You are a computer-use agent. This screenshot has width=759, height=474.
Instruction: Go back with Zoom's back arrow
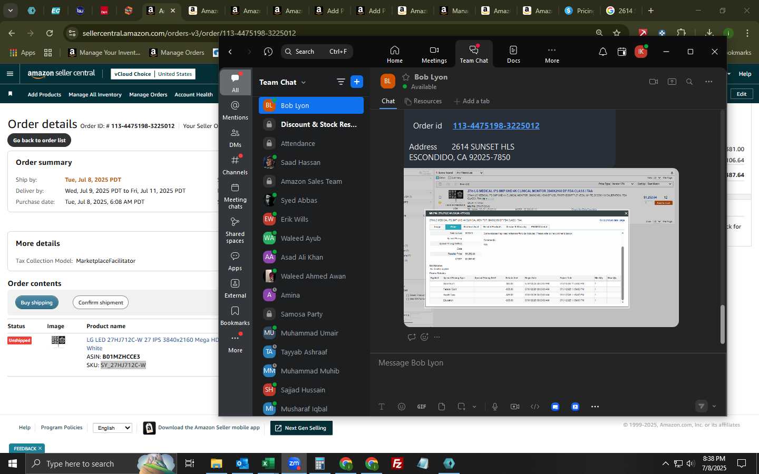(x=230, y=52)
